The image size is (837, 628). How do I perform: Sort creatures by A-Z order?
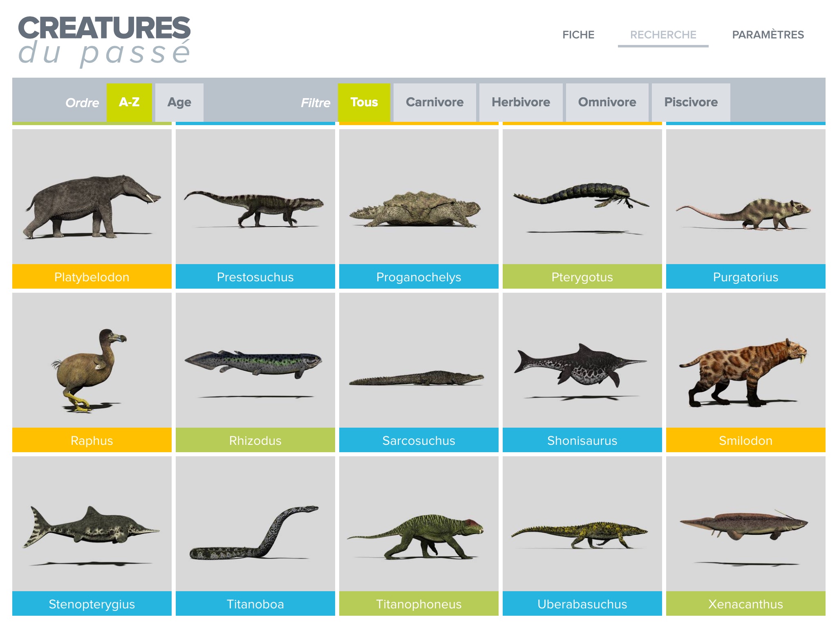[129, 102]
